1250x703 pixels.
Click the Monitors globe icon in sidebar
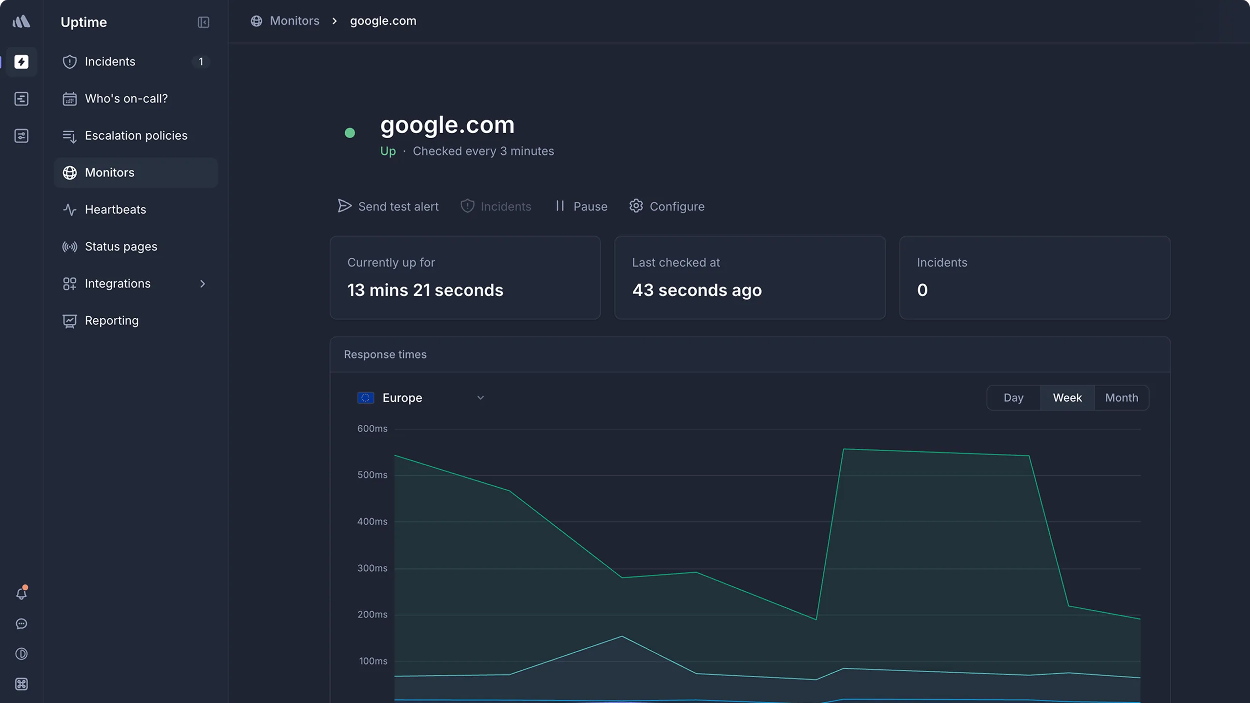click(x=70, y=173)
